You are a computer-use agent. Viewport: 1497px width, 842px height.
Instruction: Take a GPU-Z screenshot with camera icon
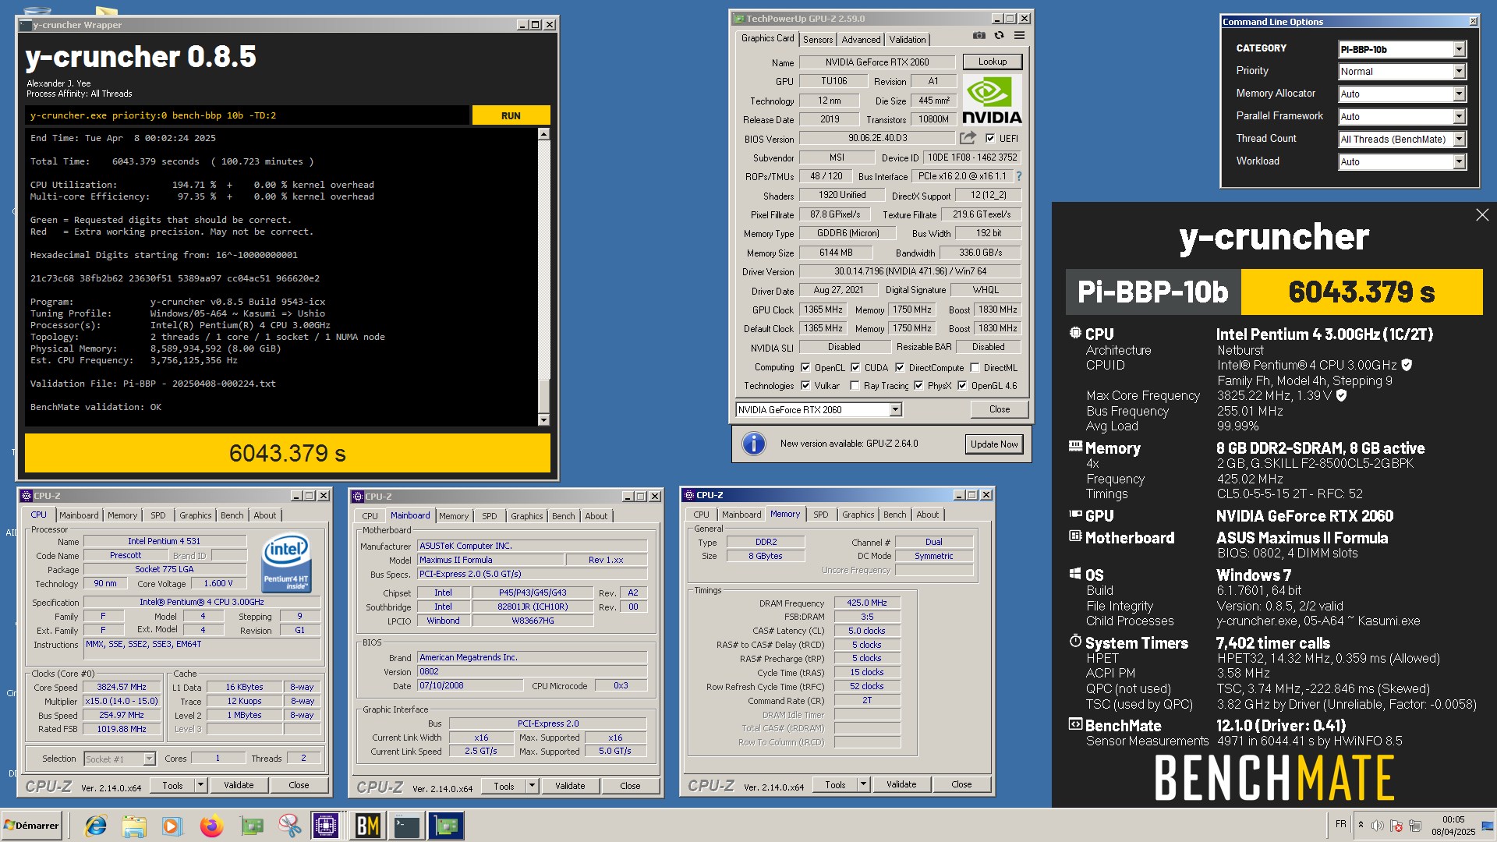tap(979, 36)
